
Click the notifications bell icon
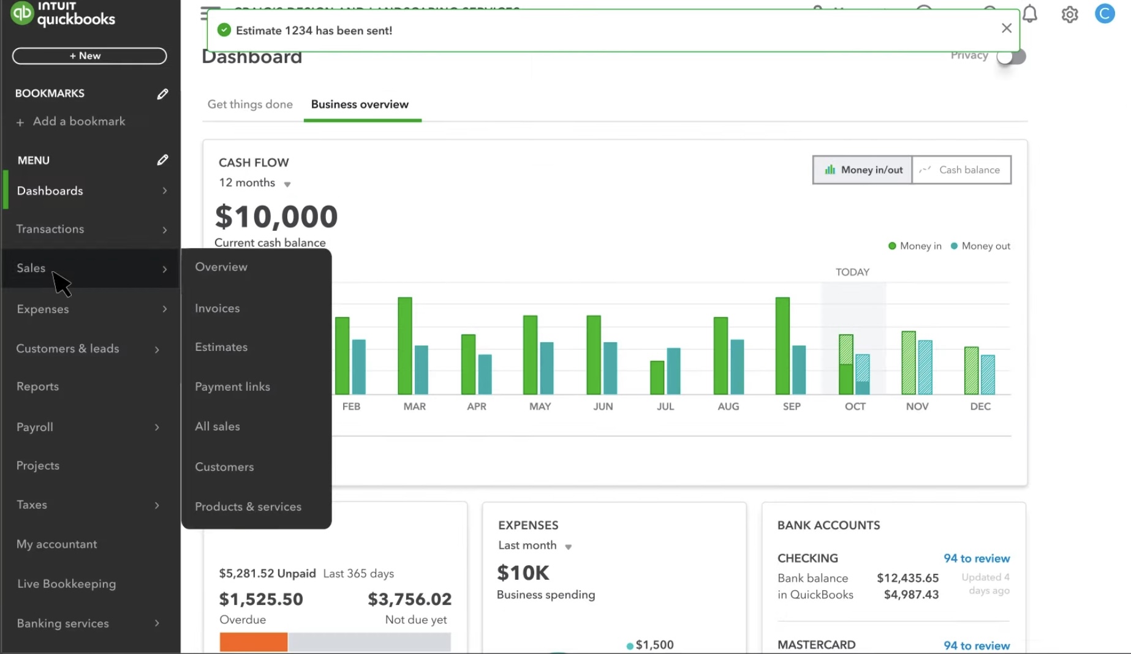click(1030, 14)
